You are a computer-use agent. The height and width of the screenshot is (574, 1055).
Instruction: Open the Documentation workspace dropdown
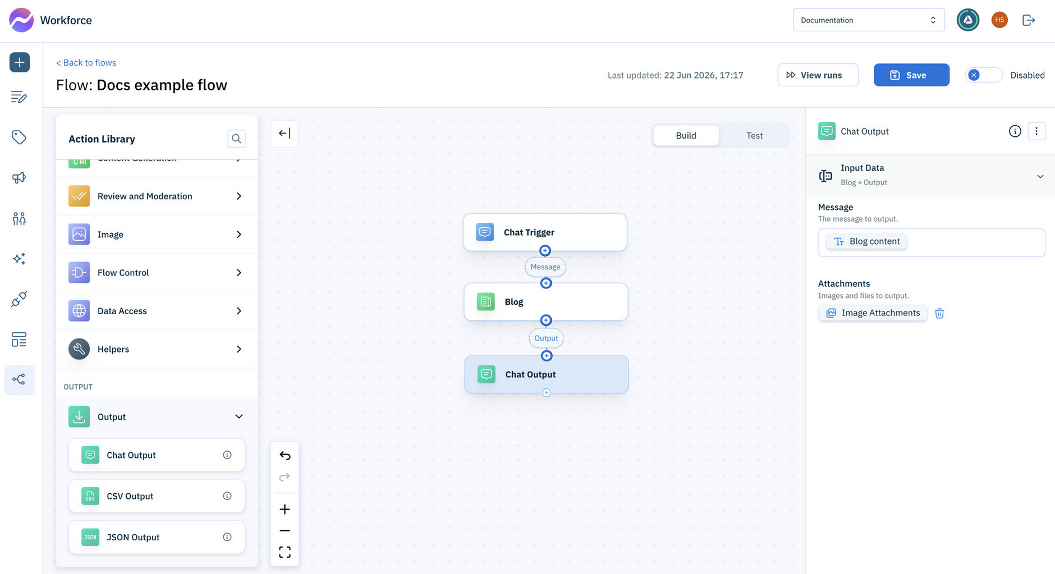869,20
